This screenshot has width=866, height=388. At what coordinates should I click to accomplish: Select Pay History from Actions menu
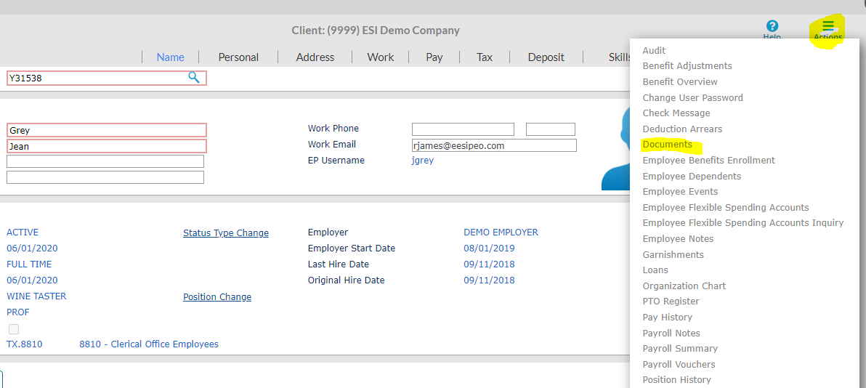coord(667,318)
